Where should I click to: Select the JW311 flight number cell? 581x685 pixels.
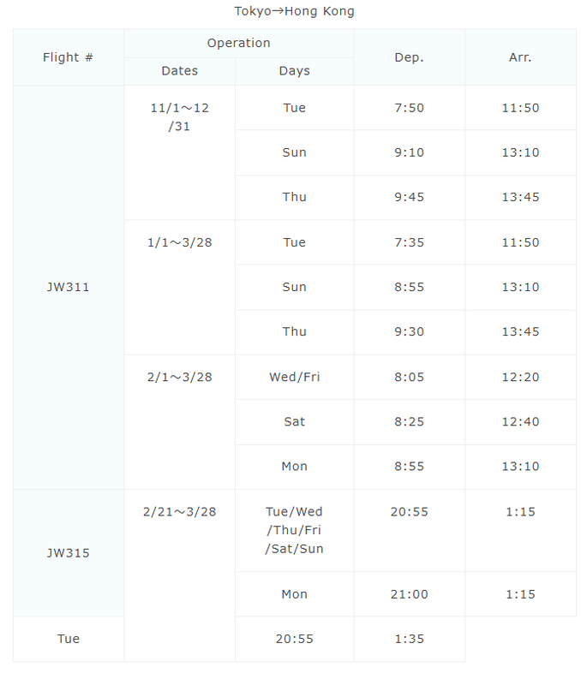tap(68, 287)
